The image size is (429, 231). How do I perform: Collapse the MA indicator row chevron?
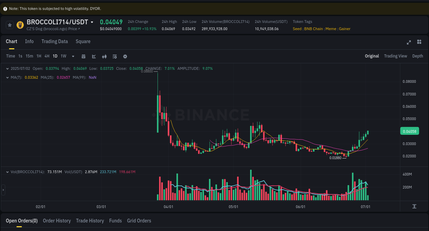[x=7, y=77]
